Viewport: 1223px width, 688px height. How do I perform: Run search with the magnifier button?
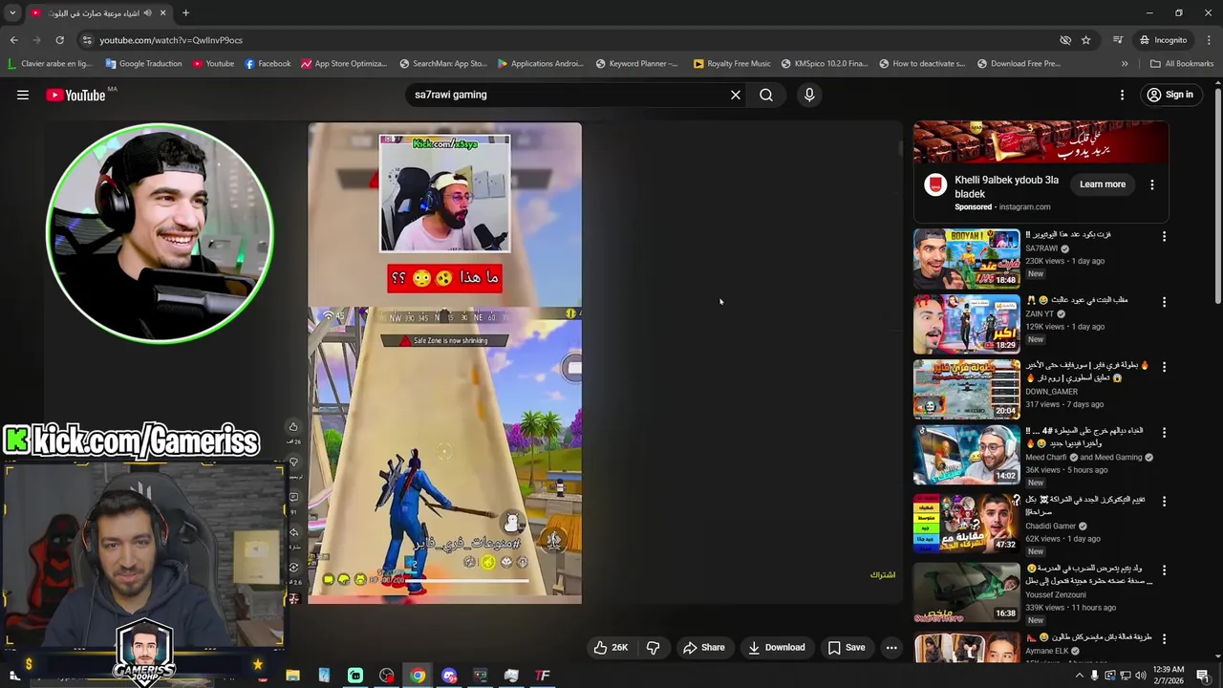pyautogui.click(x=766, y=95)
